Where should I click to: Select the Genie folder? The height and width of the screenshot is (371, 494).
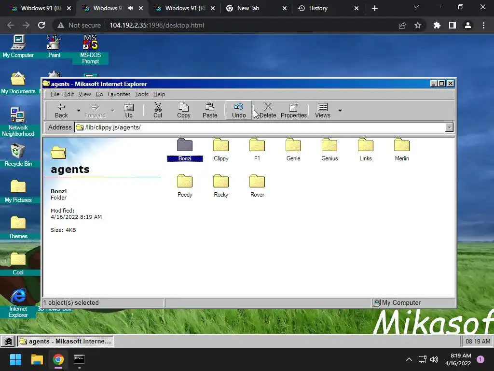coord(293,150)
